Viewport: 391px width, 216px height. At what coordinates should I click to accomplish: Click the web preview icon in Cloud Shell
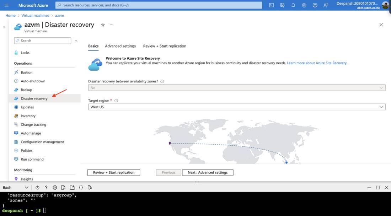point(90,187)
